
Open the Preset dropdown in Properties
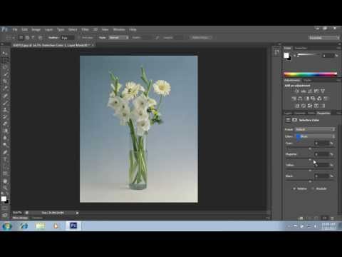pyautogui.click(x=315, y=129)
